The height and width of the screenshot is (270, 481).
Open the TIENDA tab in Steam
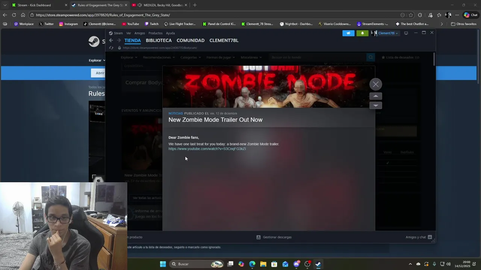pos(133,40)
